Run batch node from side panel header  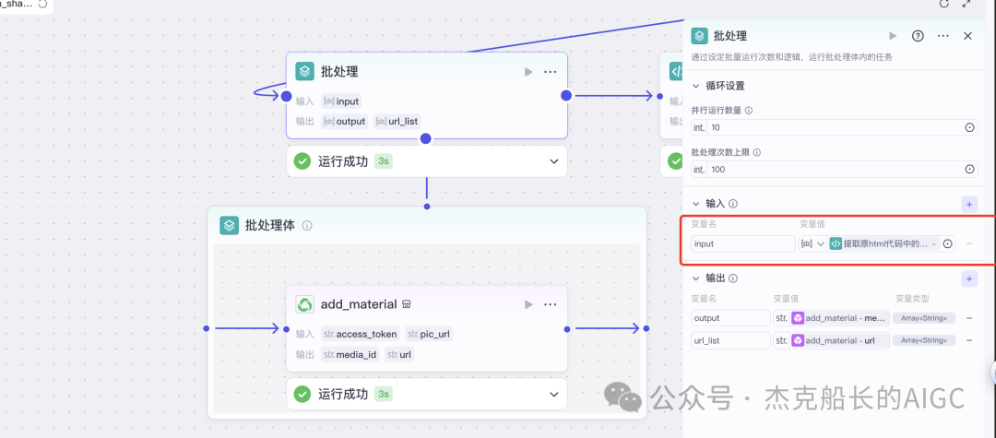click(x=893, y=36)
